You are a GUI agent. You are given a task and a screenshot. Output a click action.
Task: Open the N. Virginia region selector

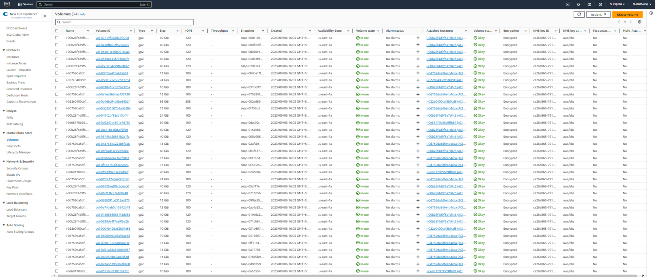pos(617,4)
